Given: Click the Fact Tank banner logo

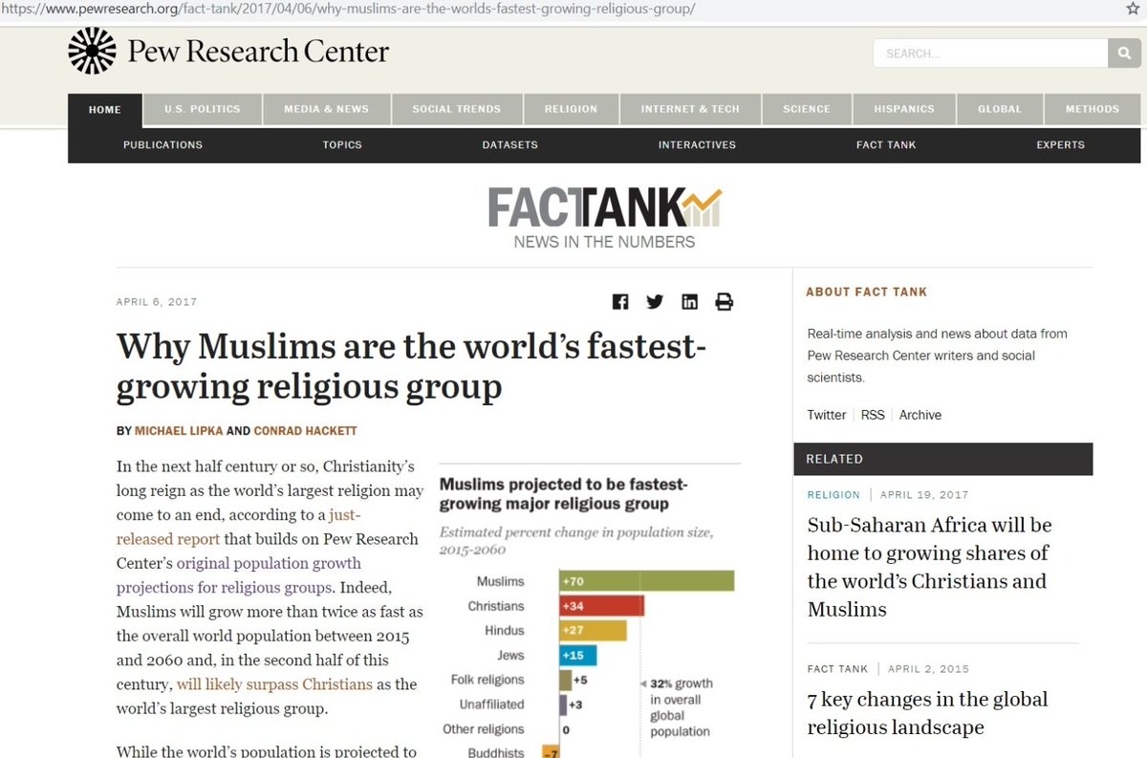Looking at the screenshot, I should [x=604, y=217].
